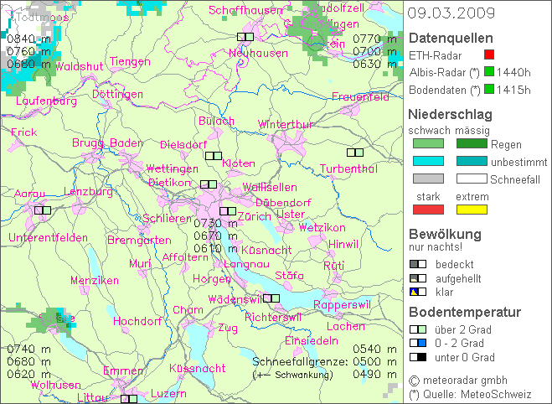Click the Rapperswil city label
The height and width of the screenshot is (404, 552).
point(343,305)
